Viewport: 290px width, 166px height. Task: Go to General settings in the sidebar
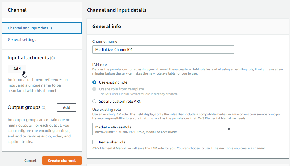(x=22, y=39)
